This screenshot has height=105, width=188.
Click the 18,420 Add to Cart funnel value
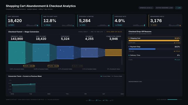pos(41,39)
